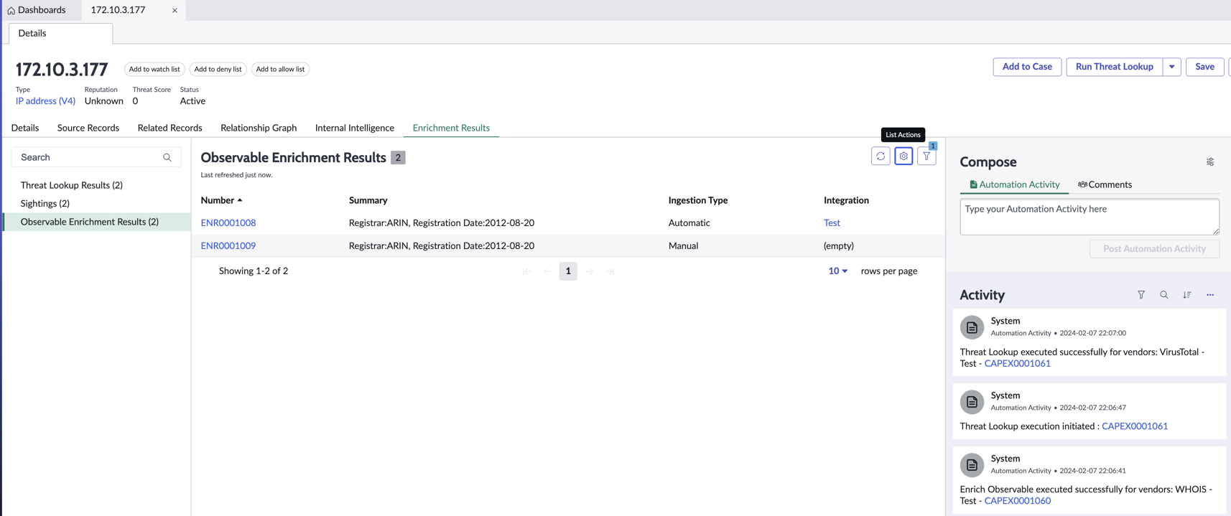Screen dimensions: 1231x516
Task: Open CAPEX0001061 link in VirusTotal activity
Action: [1017, 364]
